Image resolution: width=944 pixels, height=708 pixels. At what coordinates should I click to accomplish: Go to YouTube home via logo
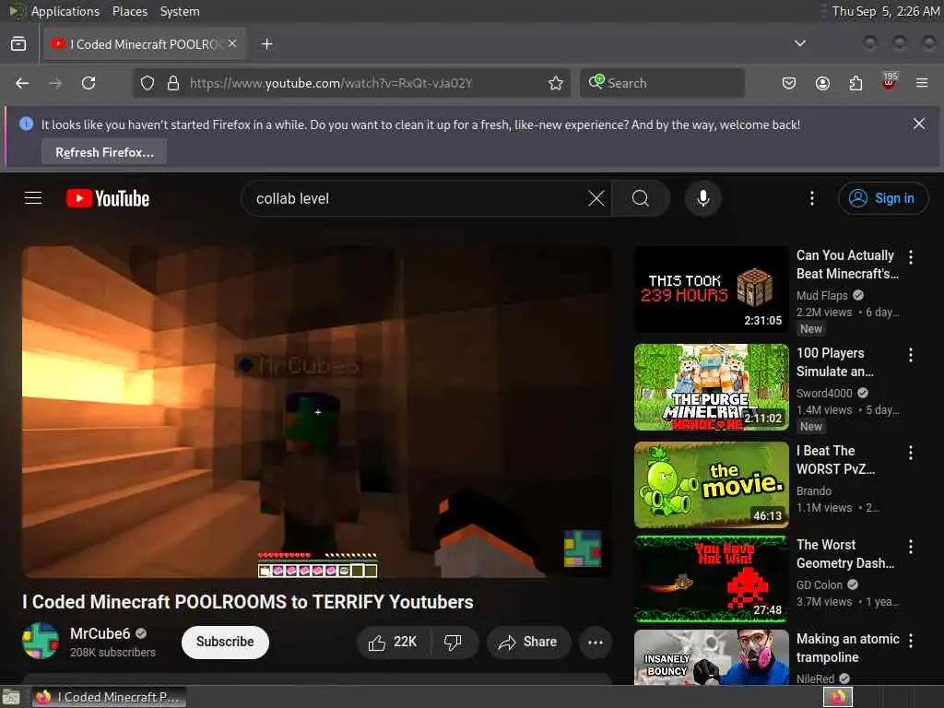tap(108, 199)
